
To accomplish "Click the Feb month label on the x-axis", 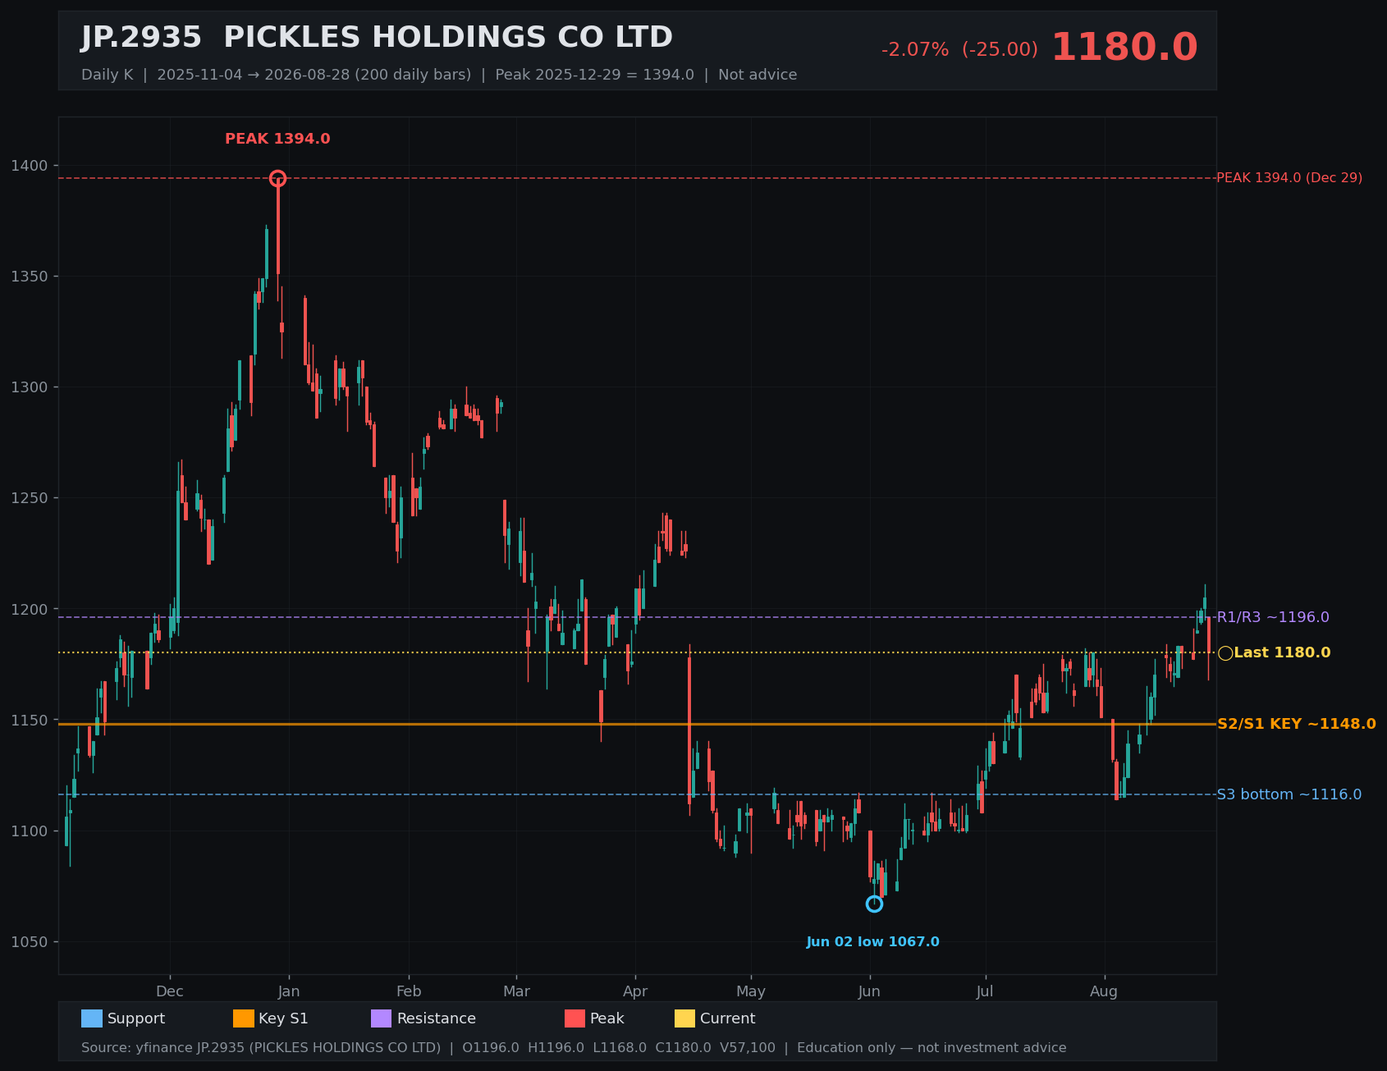I will click(x=409, y=991).
